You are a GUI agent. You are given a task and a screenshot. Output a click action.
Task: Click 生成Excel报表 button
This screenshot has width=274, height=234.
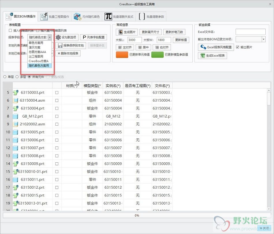pyautogui.click(x=213, y=56)
